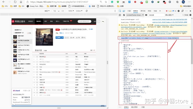Open console settings gear beside hidden count
The height and width of the screenshot is (109, 193).
190,15
